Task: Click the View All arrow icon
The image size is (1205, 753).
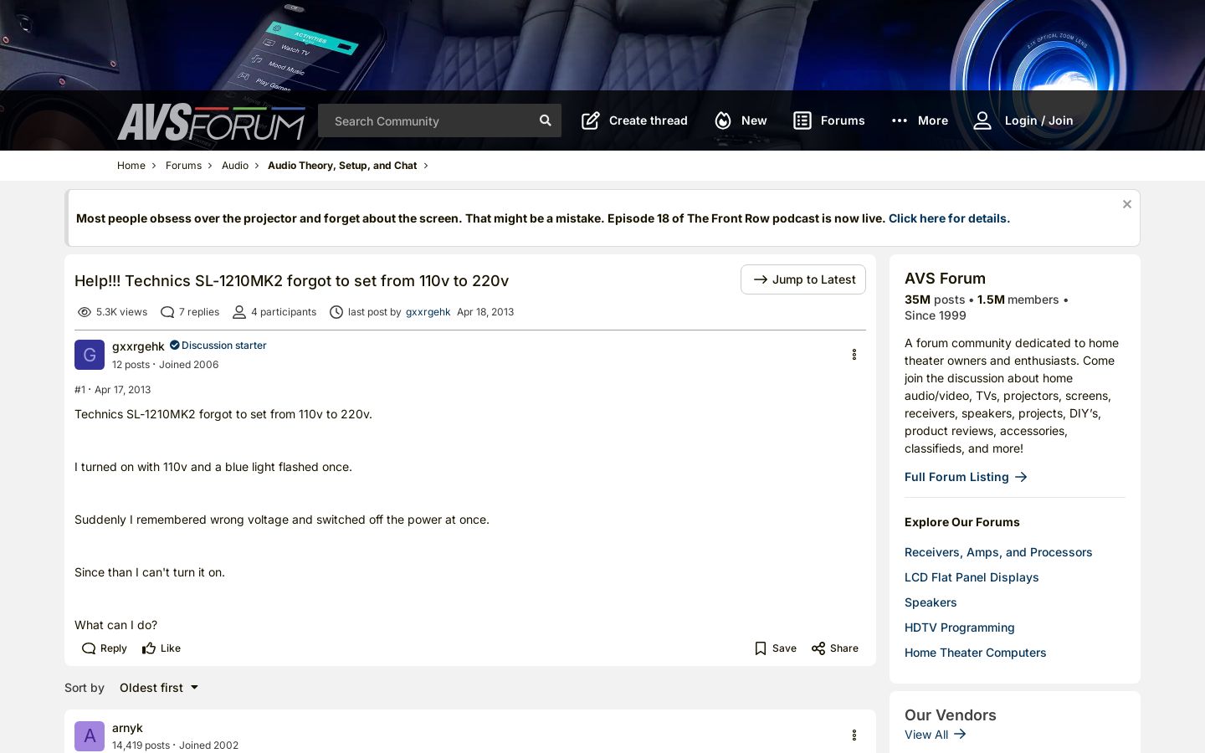Action: 960,734
